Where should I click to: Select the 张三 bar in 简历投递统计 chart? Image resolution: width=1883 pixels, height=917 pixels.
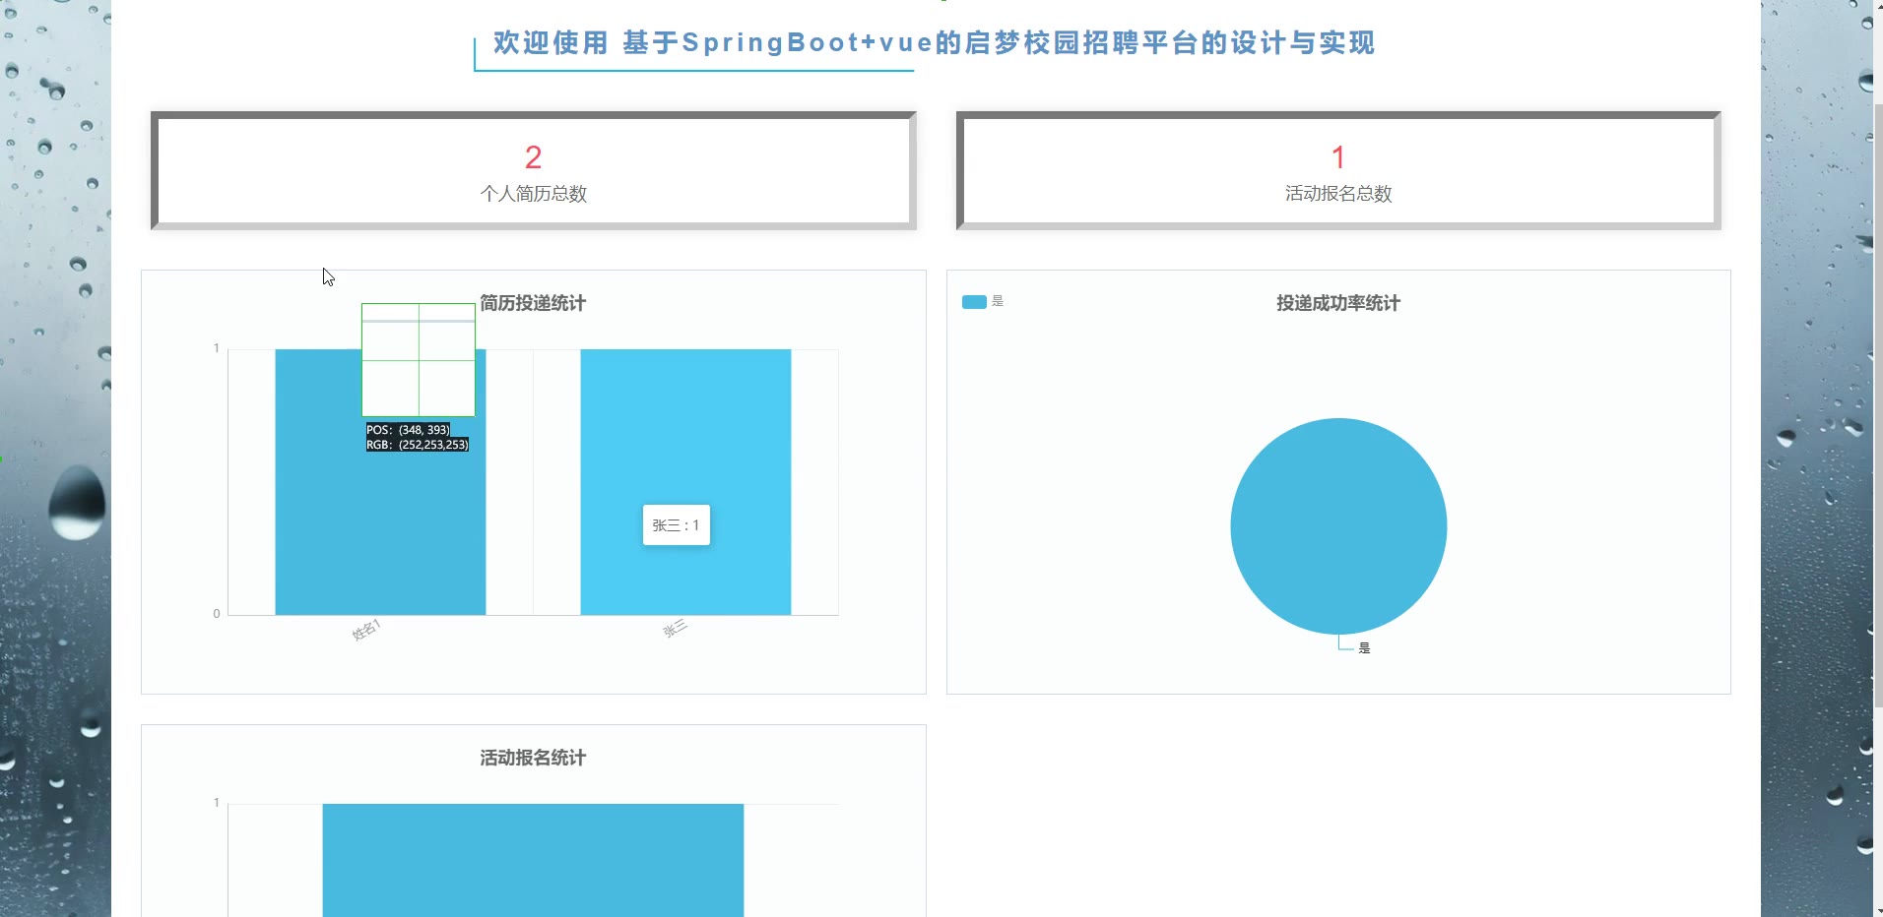click(x=685, y=482)
